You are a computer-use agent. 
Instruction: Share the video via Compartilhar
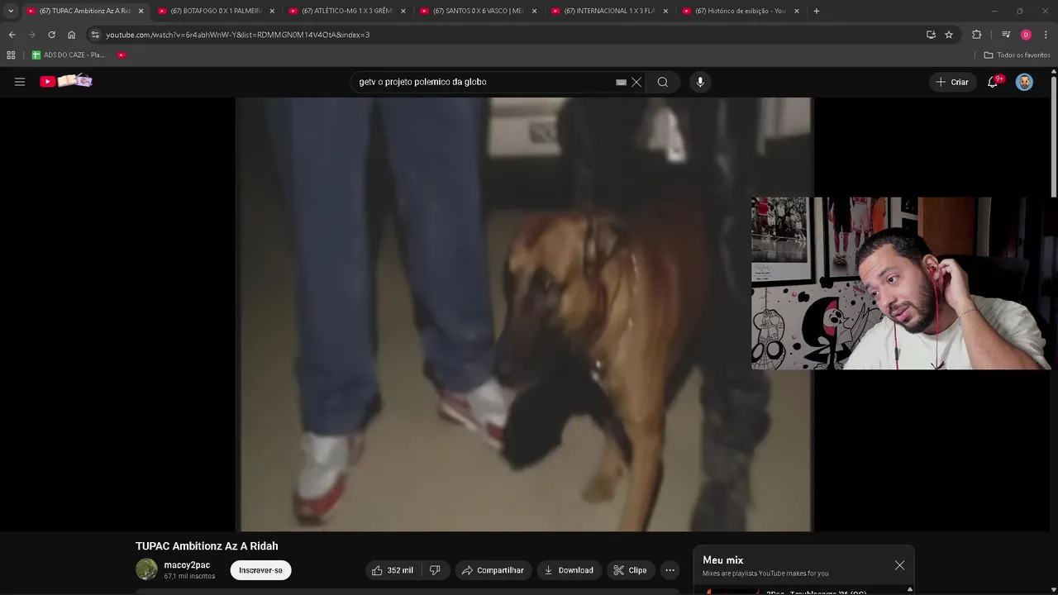(493, 570)
